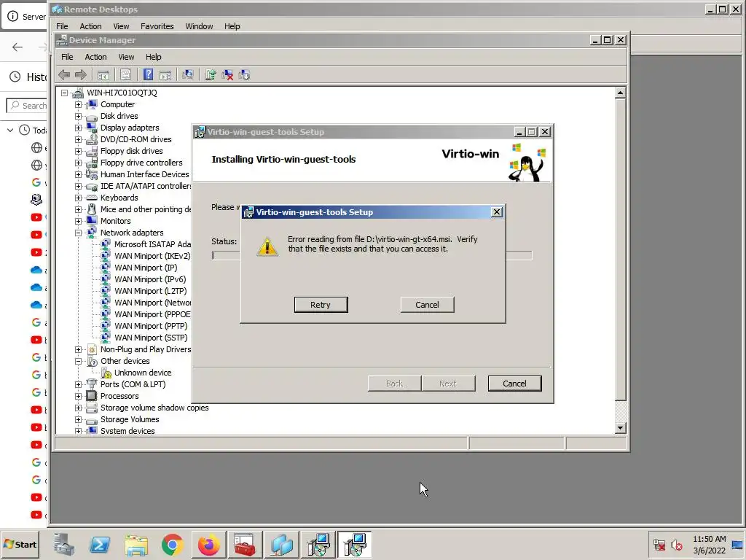The height and width of the screenshot is (560, 746).
Task: Click Retry in the error dialog
Action: click(321, 305)
